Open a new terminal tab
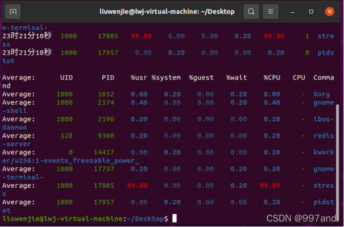This screenshot has height=227, width=344. coord(13,11)
